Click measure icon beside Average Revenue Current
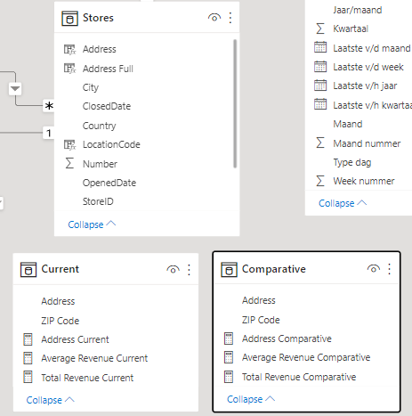The width and height of the screenshot is (412, 416). (28, 358)
